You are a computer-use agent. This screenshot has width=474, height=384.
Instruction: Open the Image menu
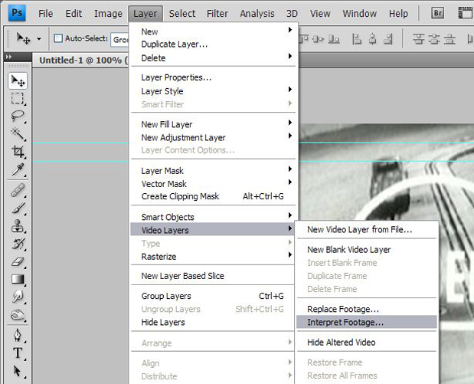108,13
